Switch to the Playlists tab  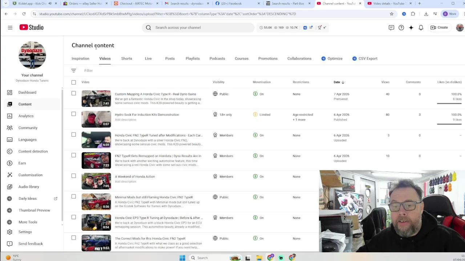click(x=193, y=58)
